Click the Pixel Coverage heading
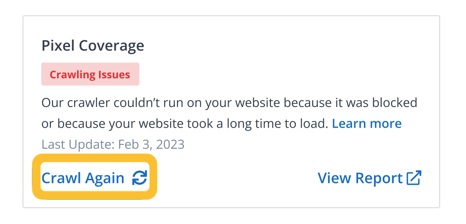The image size is (466, 224). point(93,46)
